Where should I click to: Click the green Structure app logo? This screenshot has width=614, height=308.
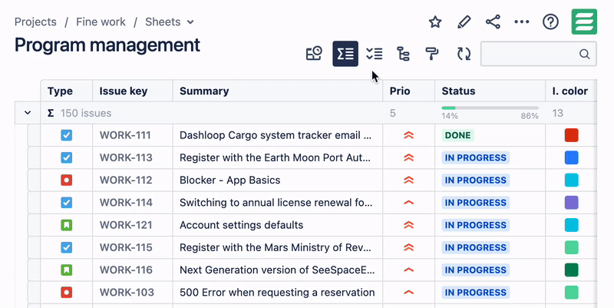tap(584, 22)
